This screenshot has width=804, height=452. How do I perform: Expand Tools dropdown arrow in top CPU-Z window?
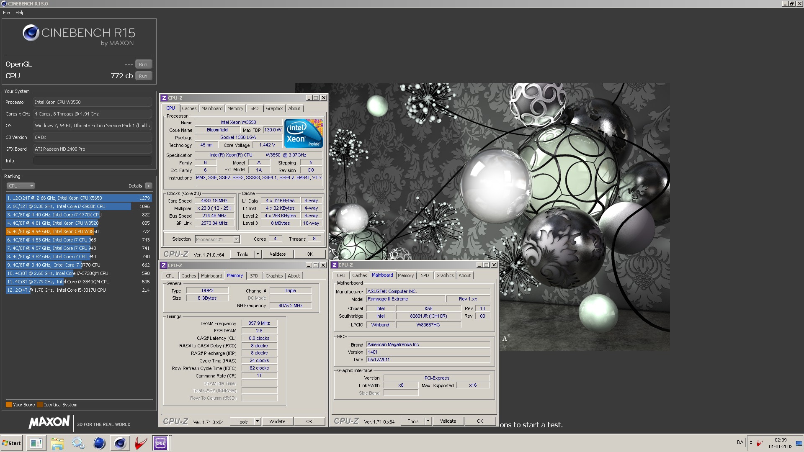(x=258, y=254)
